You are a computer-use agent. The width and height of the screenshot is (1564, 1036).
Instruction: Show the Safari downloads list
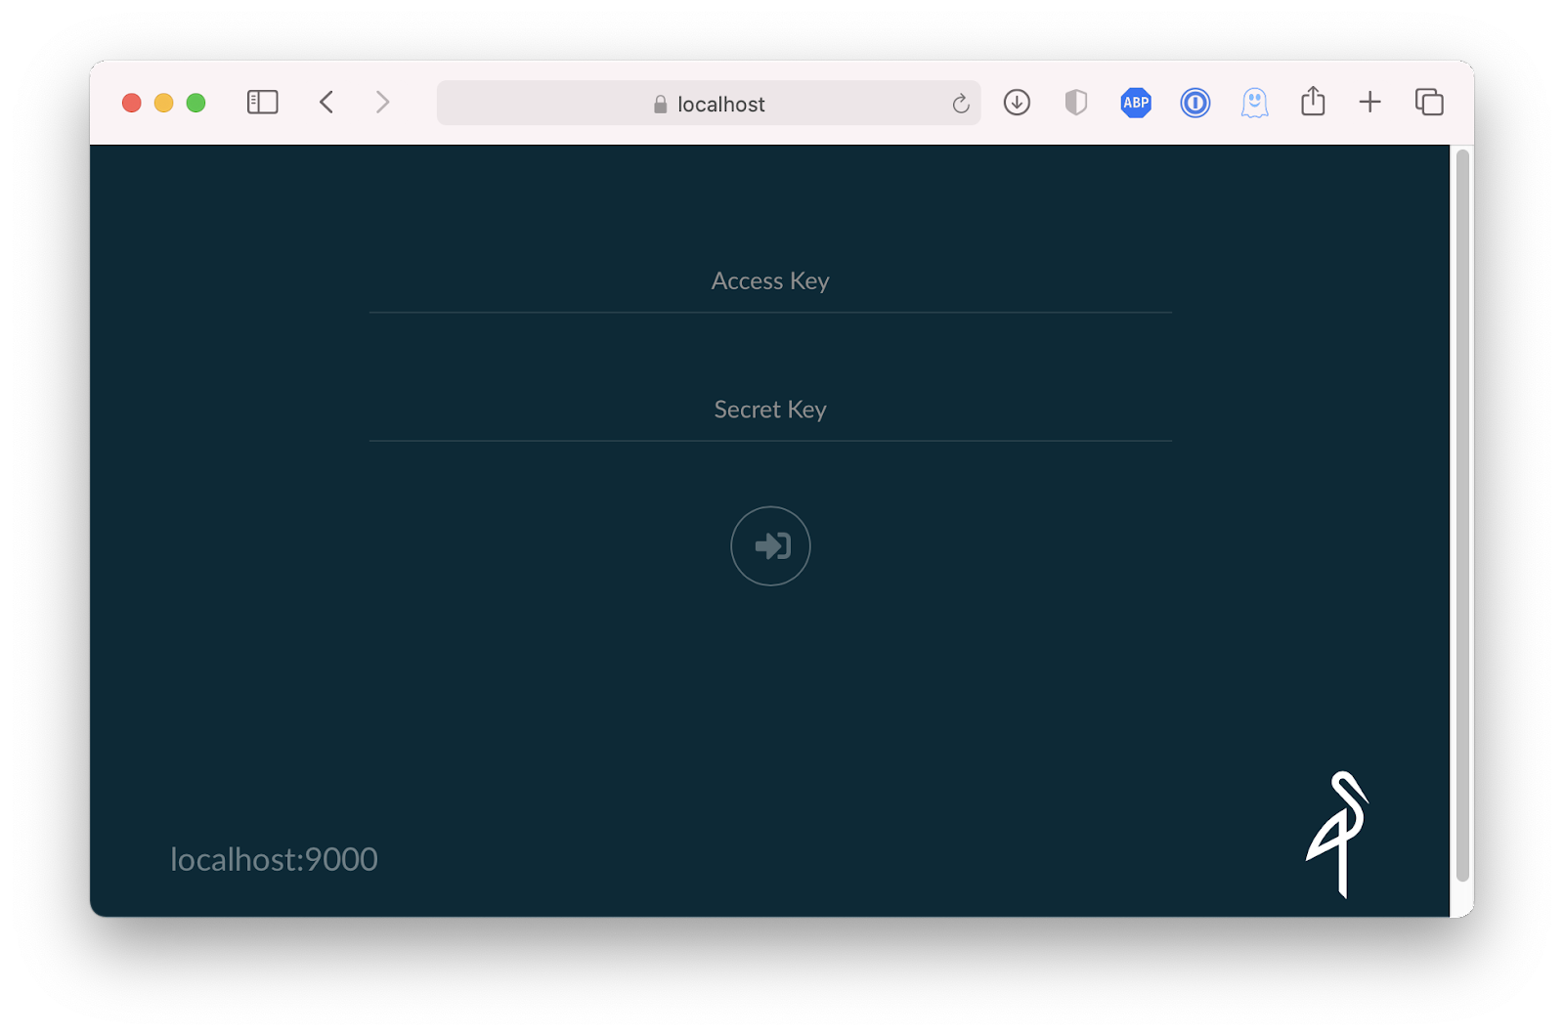tap(1017, 103)
